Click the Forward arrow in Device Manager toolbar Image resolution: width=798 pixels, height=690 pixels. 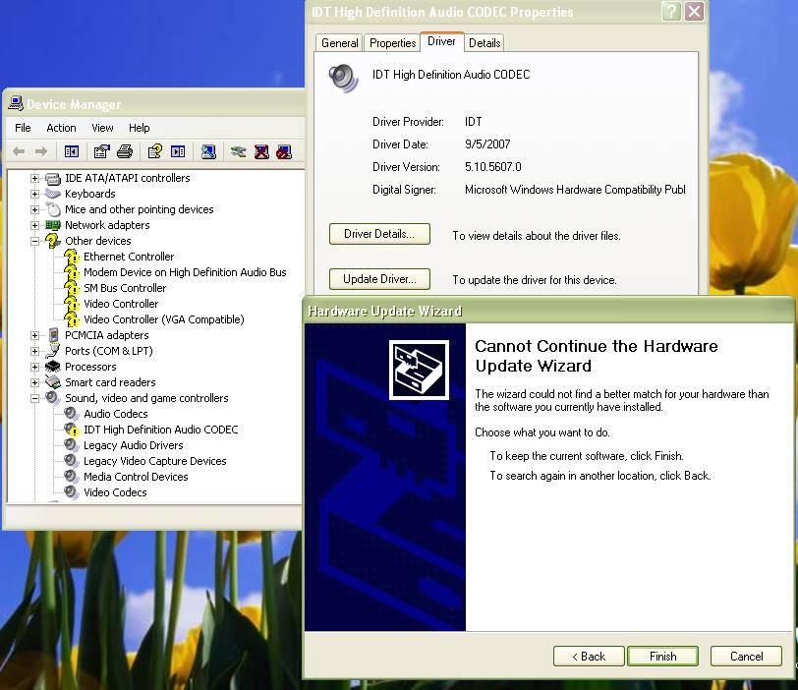click(41, 151)
